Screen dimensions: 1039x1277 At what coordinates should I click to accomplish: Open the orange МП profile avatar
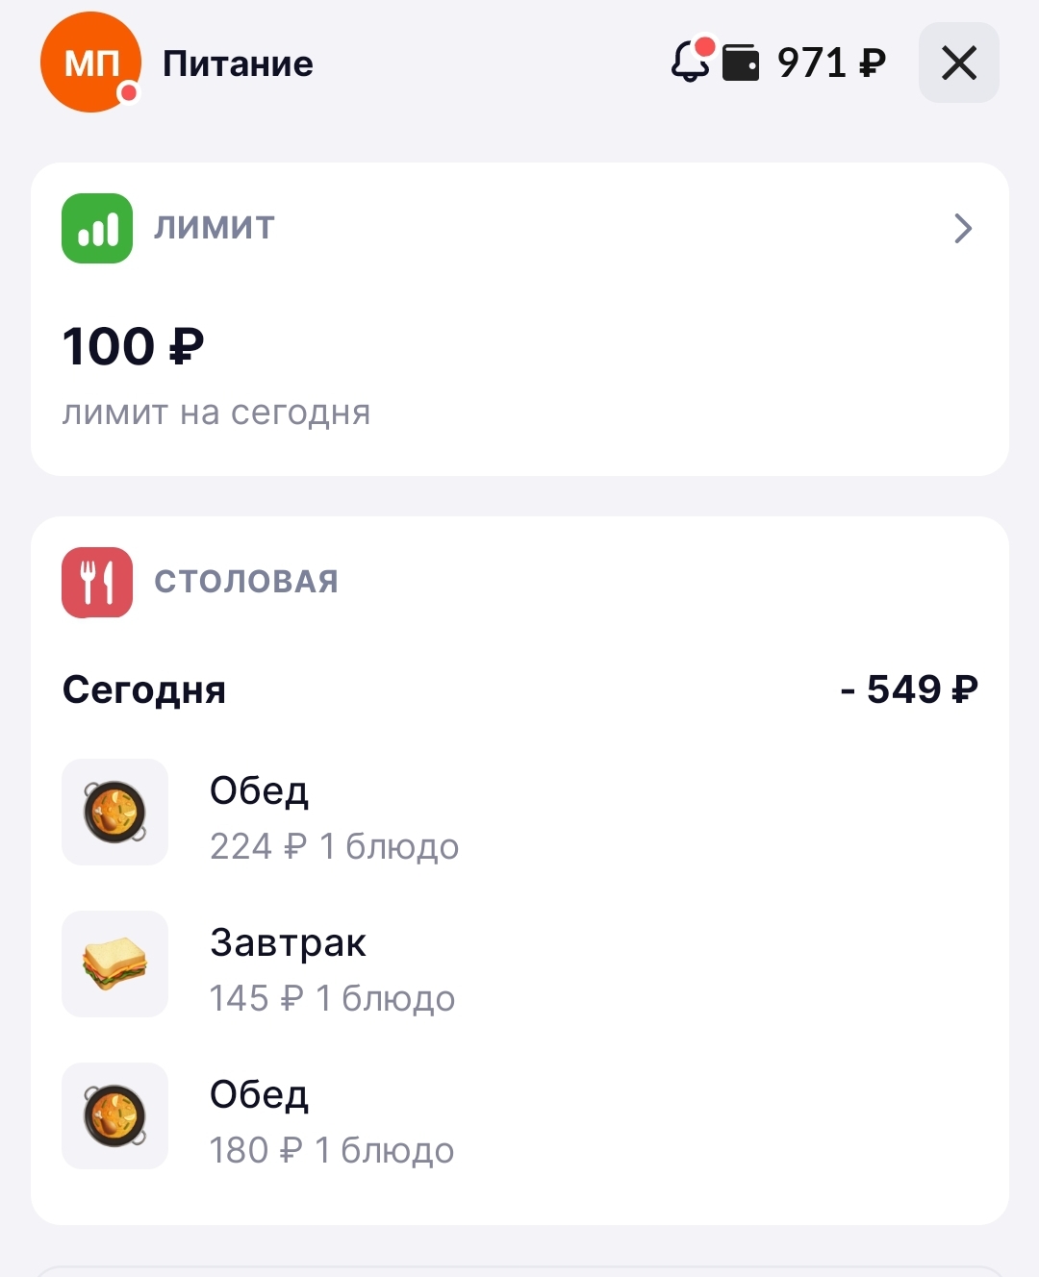pyautogui.click(x=90, y=63)
